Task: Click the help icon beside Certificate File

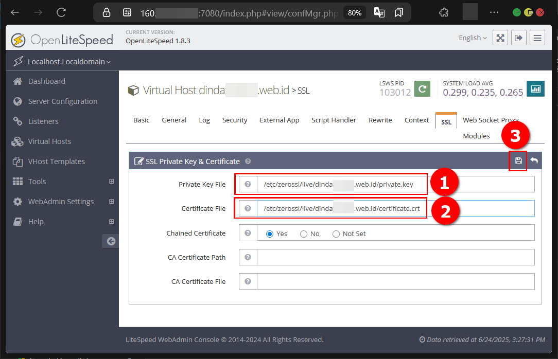Action: [x=248, y=208]
